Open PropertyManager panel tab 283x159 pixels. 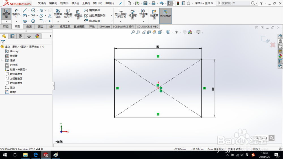12,36
